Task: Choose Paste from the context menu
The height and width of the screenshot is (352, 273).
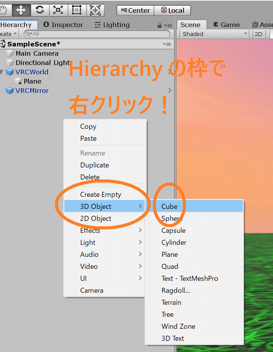Action: coord(105,138)
